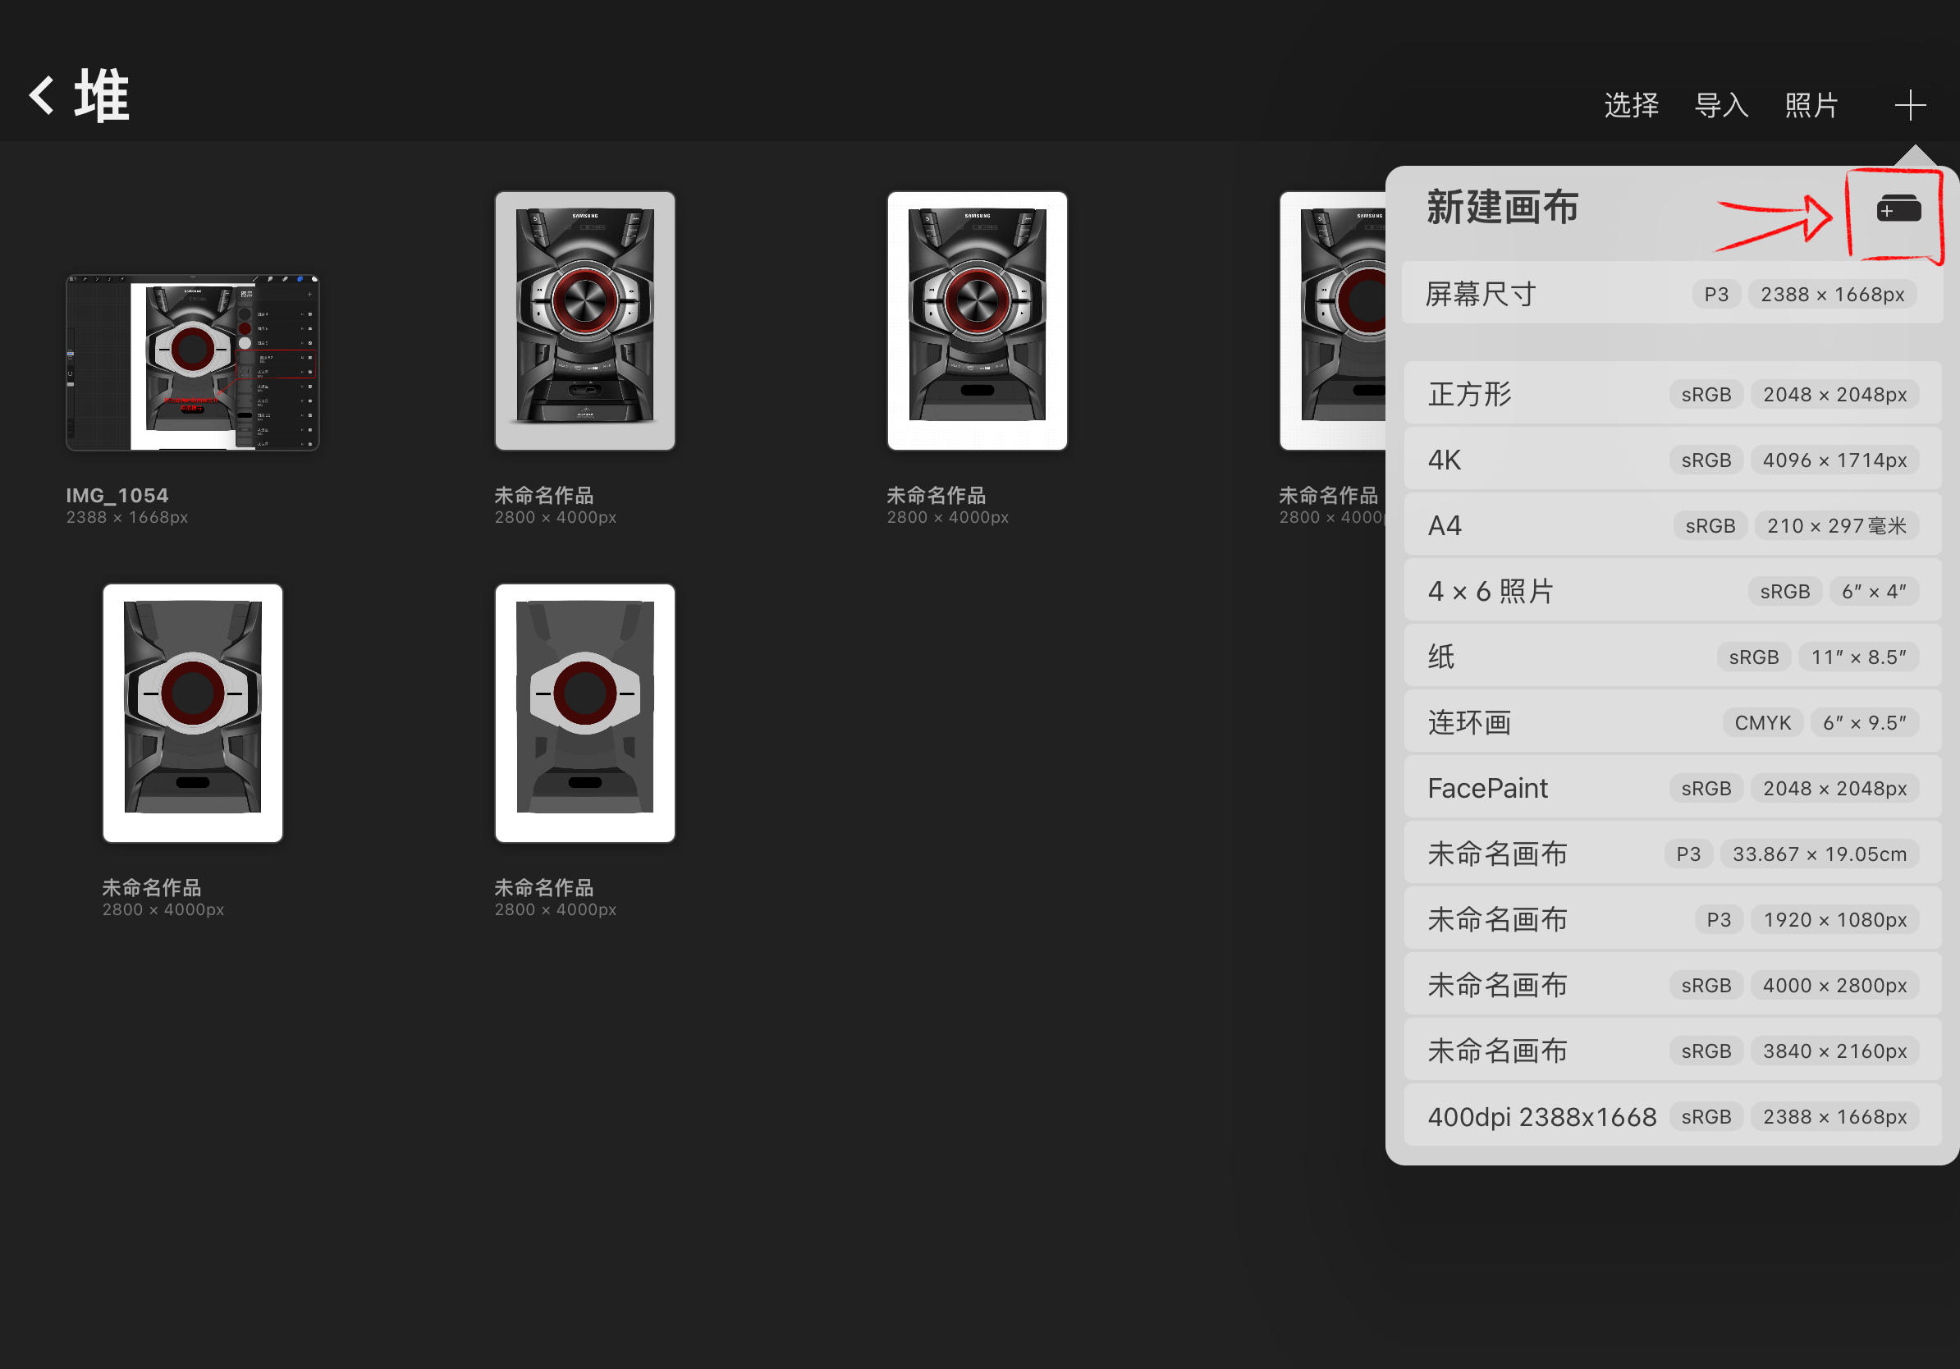Choose the 4K canvas preset

click(x=1665, y=459)
